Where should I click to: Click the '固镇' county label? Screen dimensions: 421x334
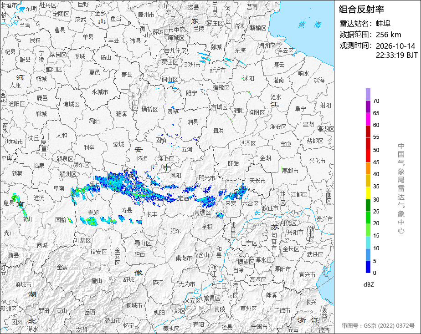pos(161,140)
